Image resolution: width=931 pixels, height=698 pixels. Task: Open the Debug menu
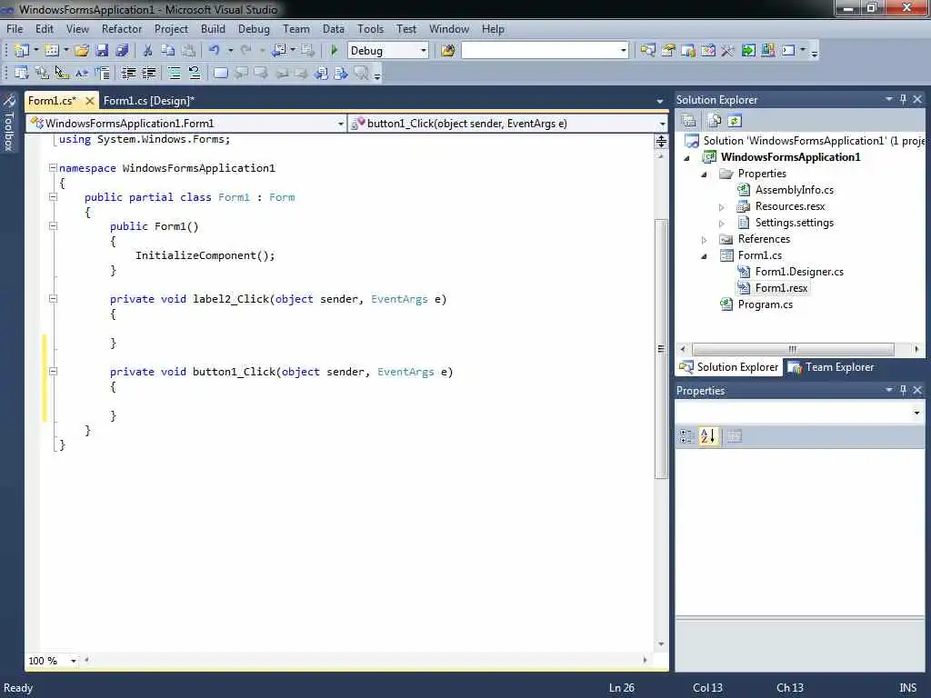pyautogui.click(x=254, y=28)
